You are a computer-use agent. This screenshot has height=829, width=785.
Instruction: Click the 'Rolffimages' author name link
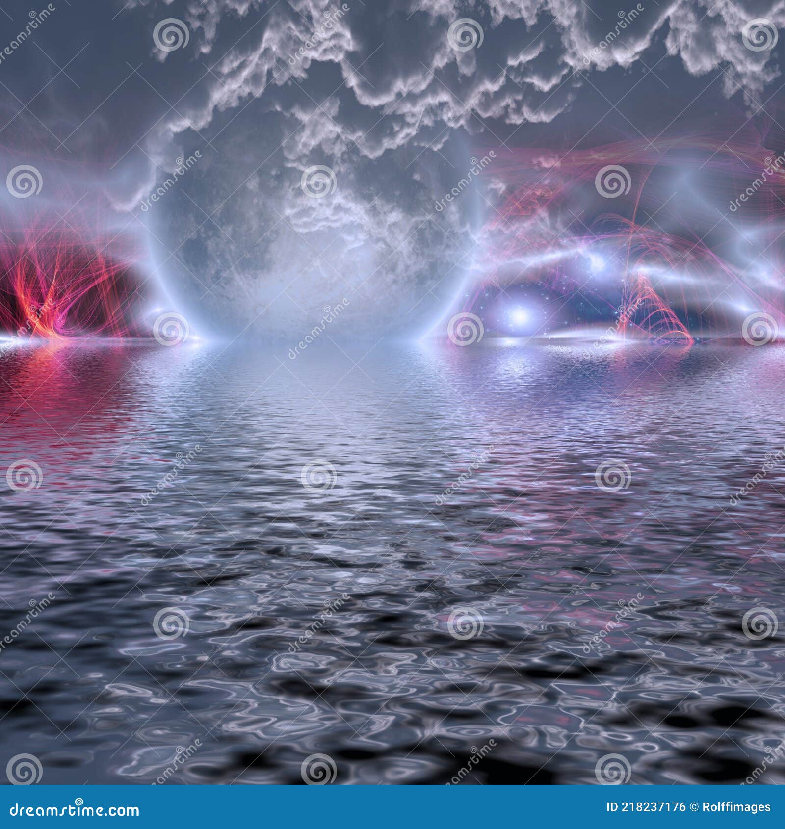coord(737,807)
